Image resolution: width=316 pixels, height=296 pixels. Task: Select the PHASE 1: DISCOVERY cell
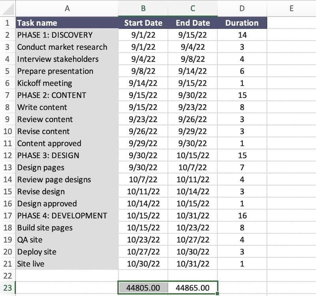click(x=66, y=35)
